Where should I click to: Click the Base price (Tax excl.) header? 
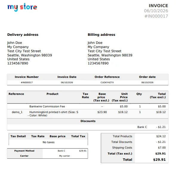[101, 97]
